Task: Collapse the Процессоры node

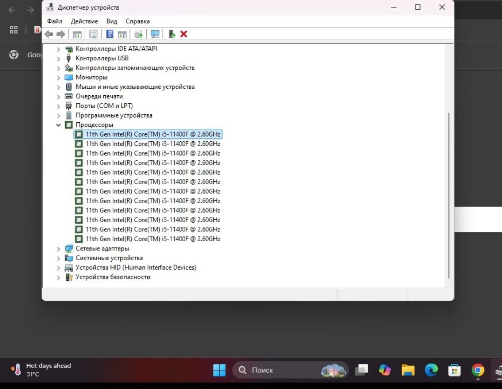Action: (58, 125)
